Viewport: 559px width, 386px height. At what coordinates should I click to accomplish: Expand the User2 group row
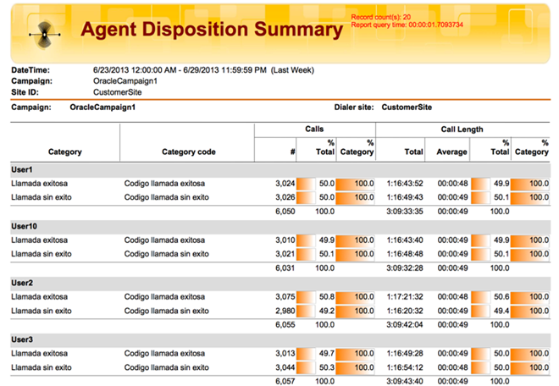click(22, 283)
